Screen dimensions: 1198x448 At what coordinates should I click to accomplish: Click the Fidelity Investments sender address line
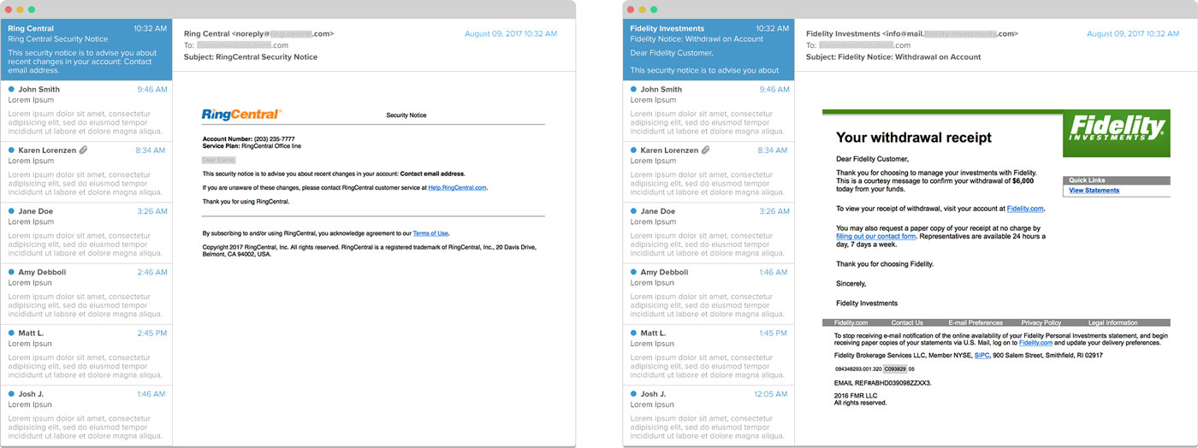point(912,33)
